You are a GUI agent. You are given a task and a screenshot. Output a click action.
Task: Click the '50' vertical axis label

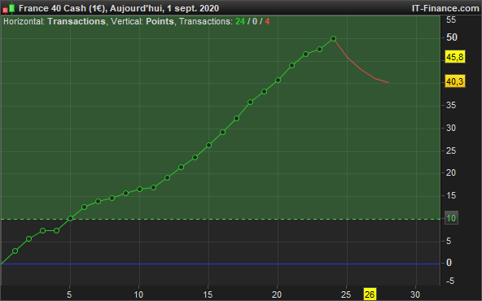[452, 37]
